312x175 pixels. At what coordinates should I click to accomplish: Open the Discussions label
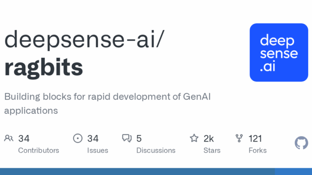[x=156, y=150]
